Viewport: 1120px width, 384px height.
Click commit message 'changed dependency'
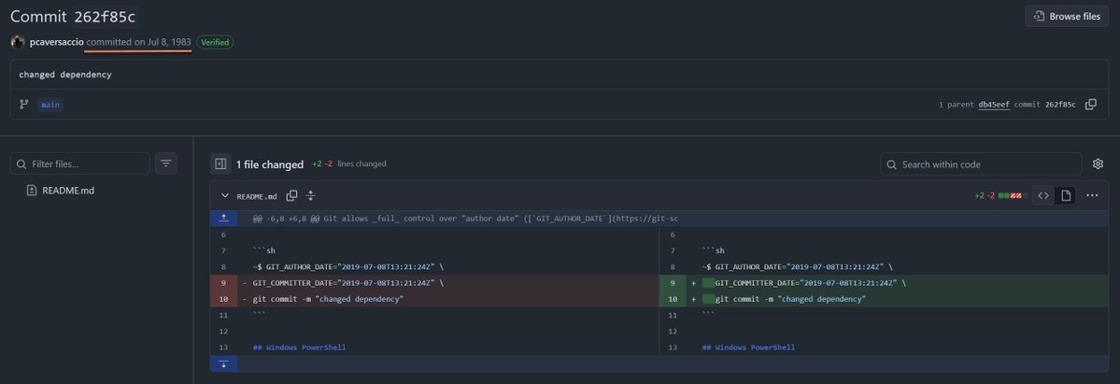(x=65, y=75)
